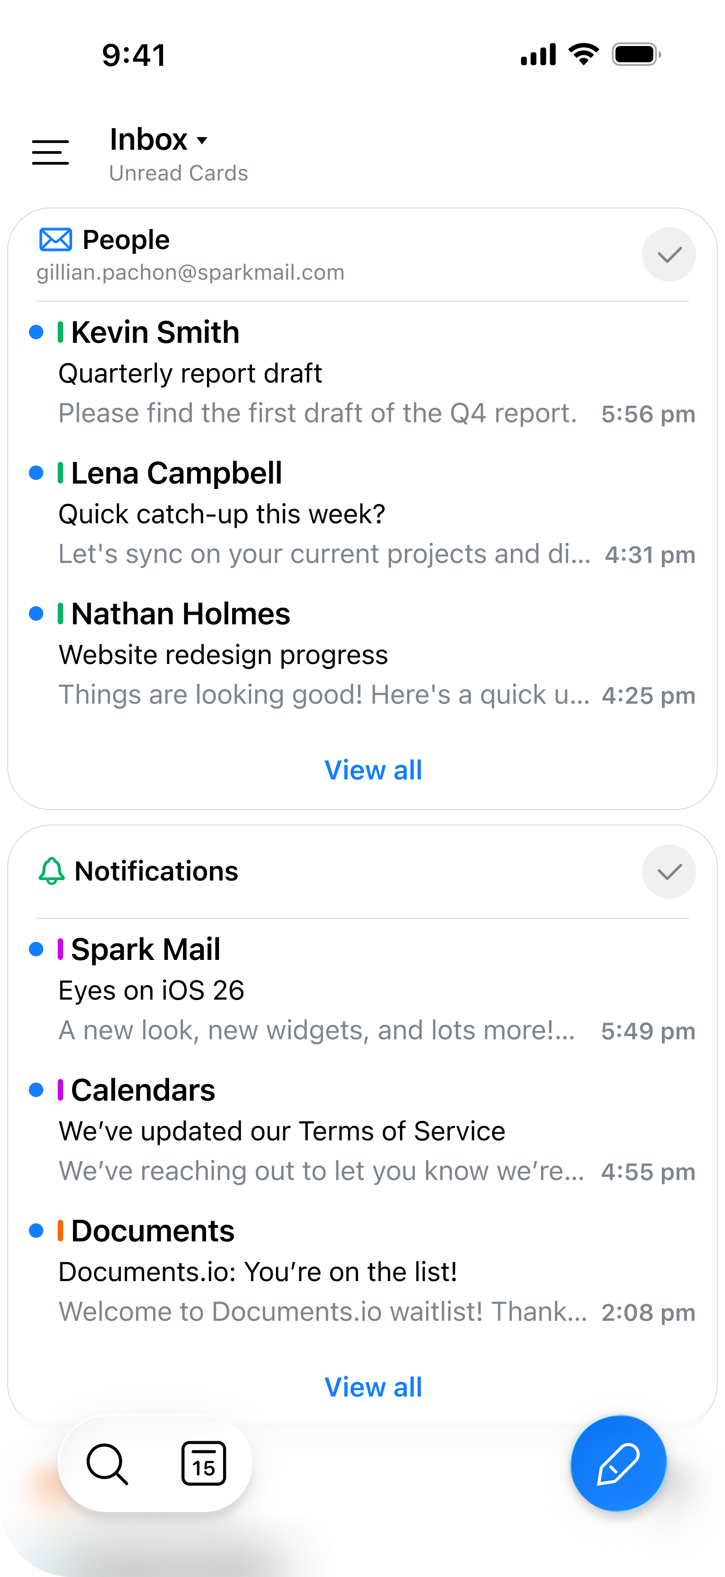Screen dimensions: 725x1577
Task: Tap the Notifications bell icon
Action: coord(52,871)
